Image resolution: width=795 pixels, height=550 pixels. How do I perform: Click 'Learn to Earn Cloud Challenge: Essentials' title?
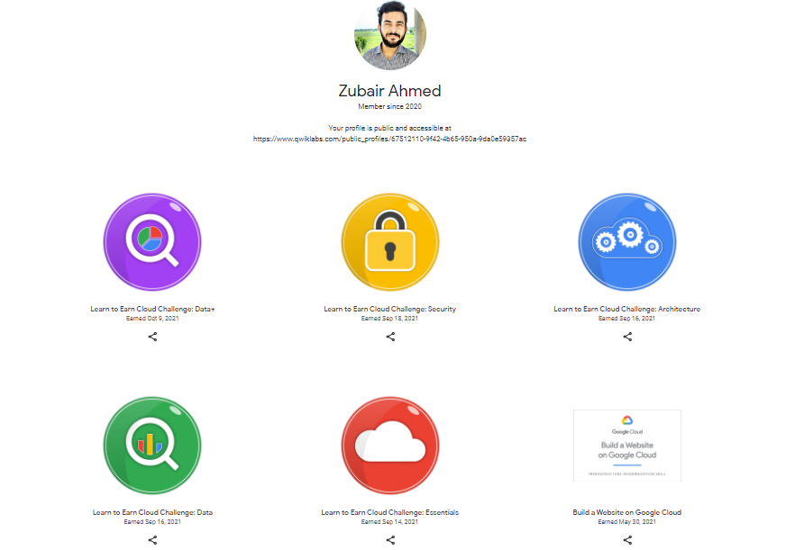coord(390,512)
